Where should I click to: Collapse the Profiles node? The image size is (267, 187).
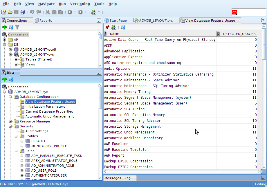16,136
